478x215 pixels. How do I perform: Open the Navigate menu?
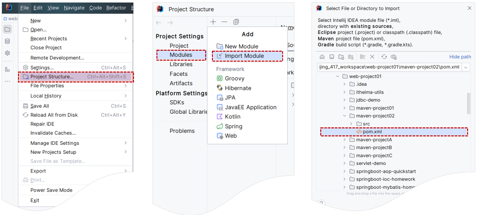pos(74,8)
